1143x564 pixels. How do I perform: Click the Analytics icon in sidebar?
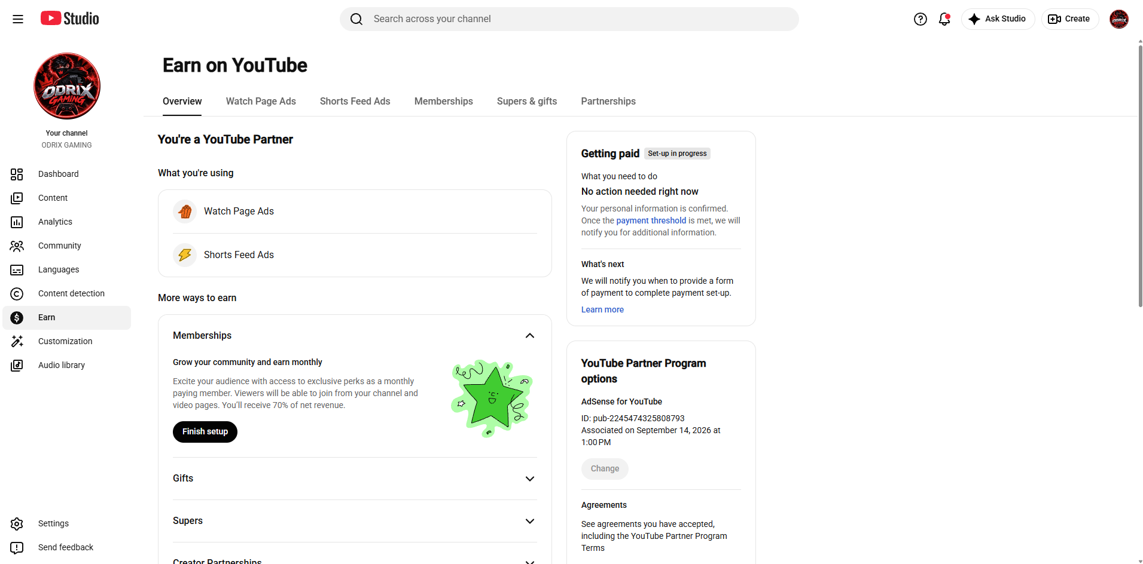[17, 222]
